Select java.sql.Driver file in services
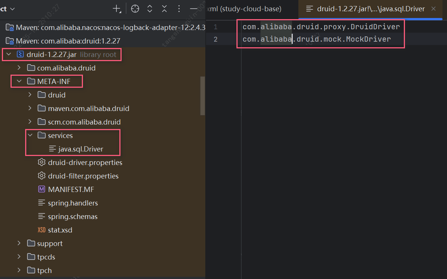The height and width of the screenshot is (279, 447). [81, 149]
